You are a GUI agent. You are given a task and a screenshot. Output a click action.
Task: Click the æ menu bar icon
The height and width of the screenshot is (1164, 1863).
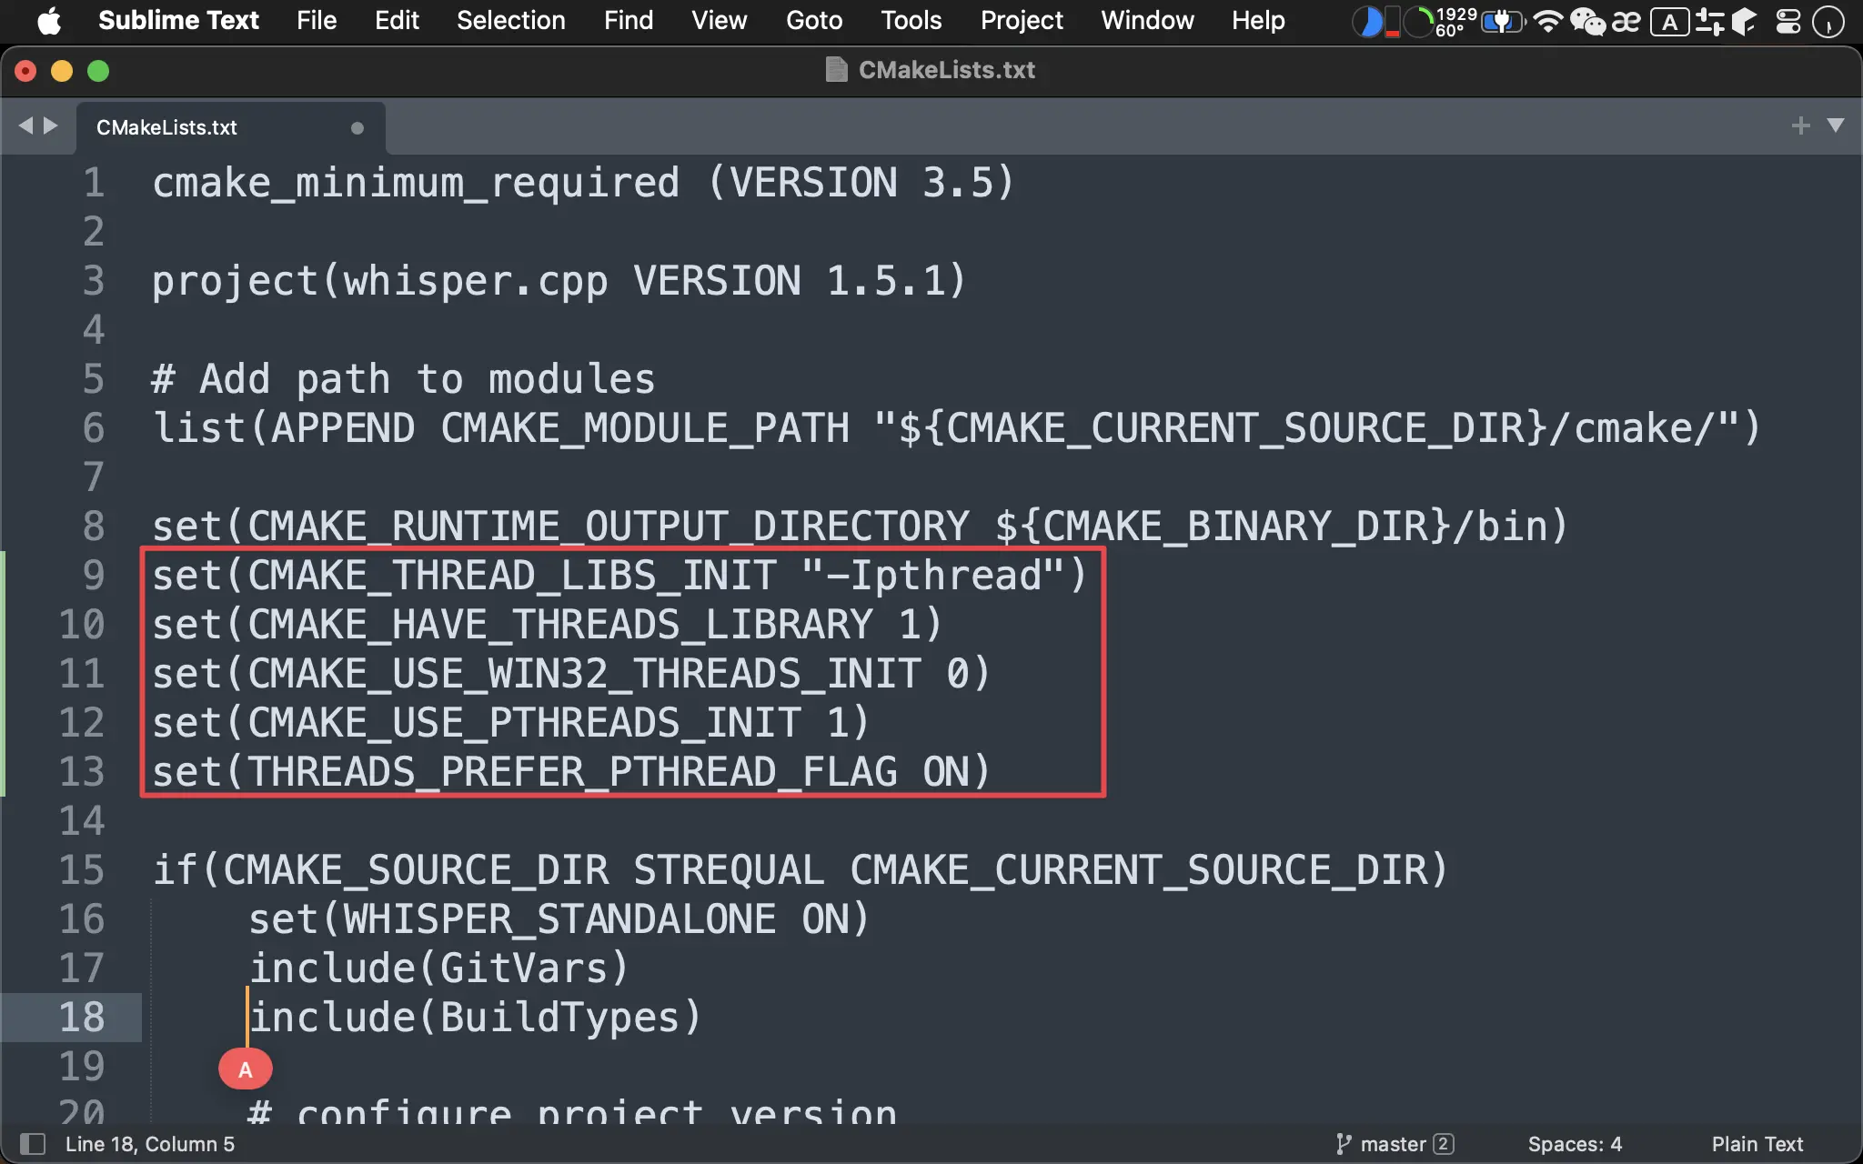[x=1626, y=21]
